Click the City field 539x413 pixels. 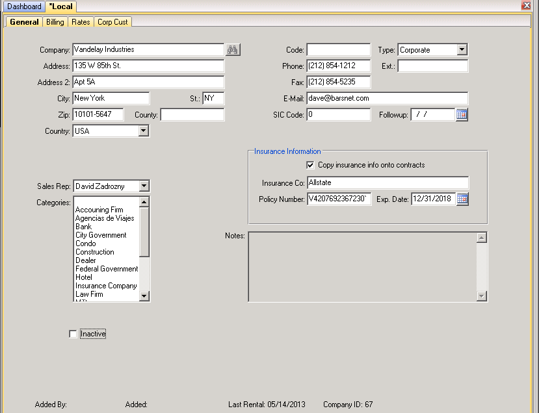coord(111,98)
